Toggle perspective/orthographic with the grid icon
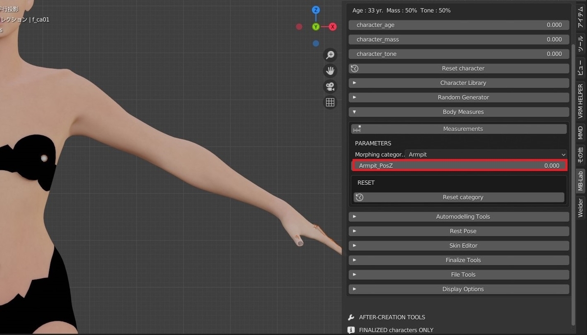This screenshot has height=335, width=587. click(x=330, y=102)
